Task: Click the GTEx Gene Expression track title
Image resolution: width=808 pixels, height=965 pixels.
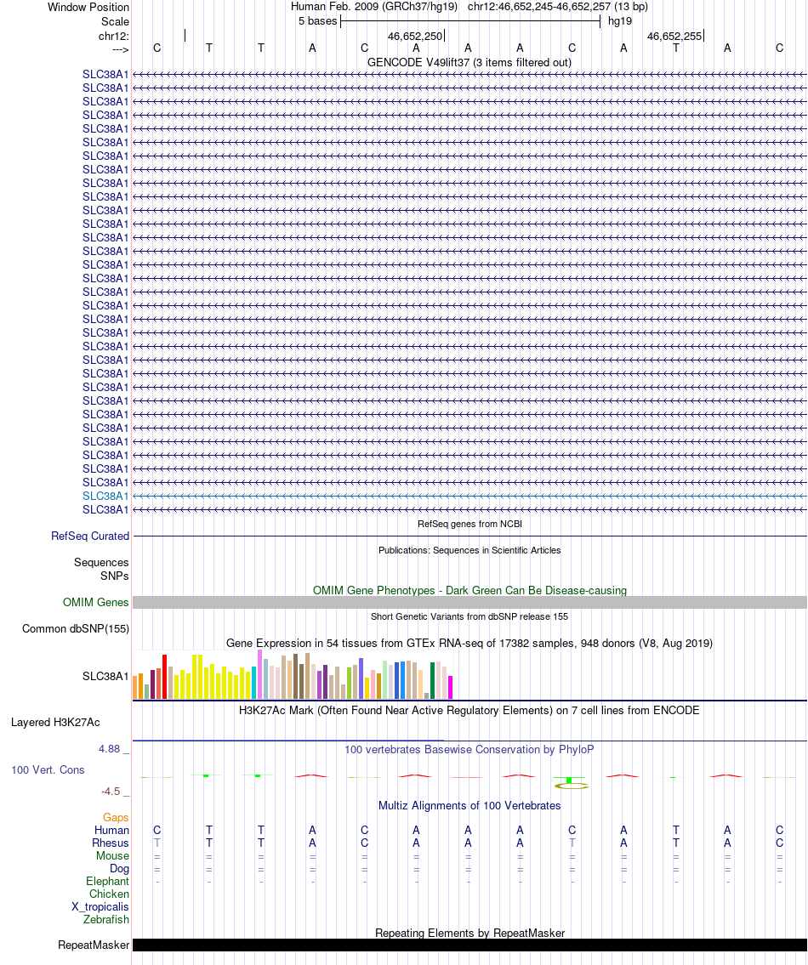Action: pos(469,643)
